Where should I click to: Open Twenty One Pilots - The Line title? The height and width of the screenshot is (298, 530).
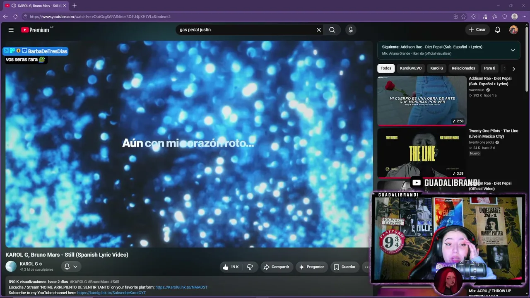click(x=494, y=134)
